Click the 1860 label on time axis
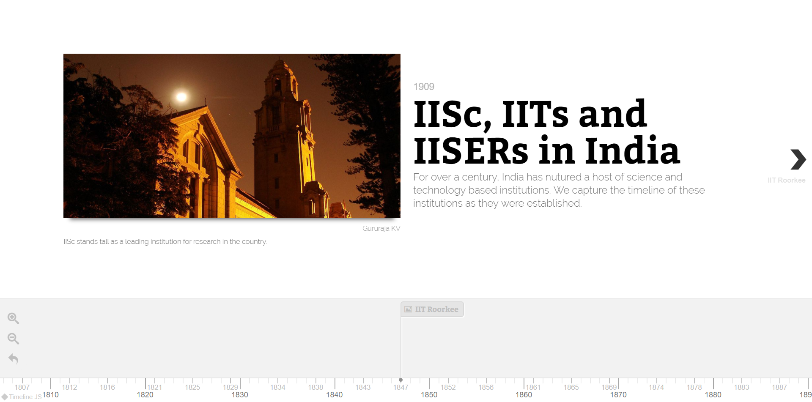 [524, 394]
